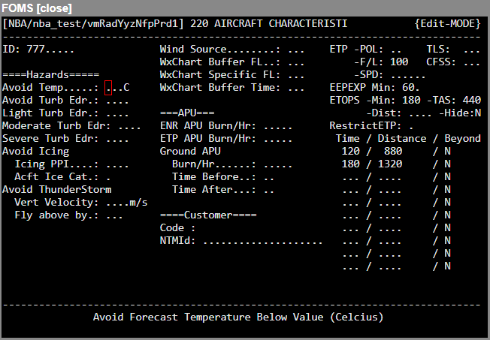Click the Avoid ThunderStorm label

pos(57,190)
